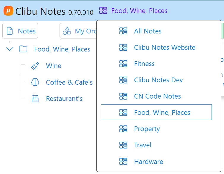224x174 pixels.
Task: Click the grid icon next to All Notes
Action: pos(123,31)
